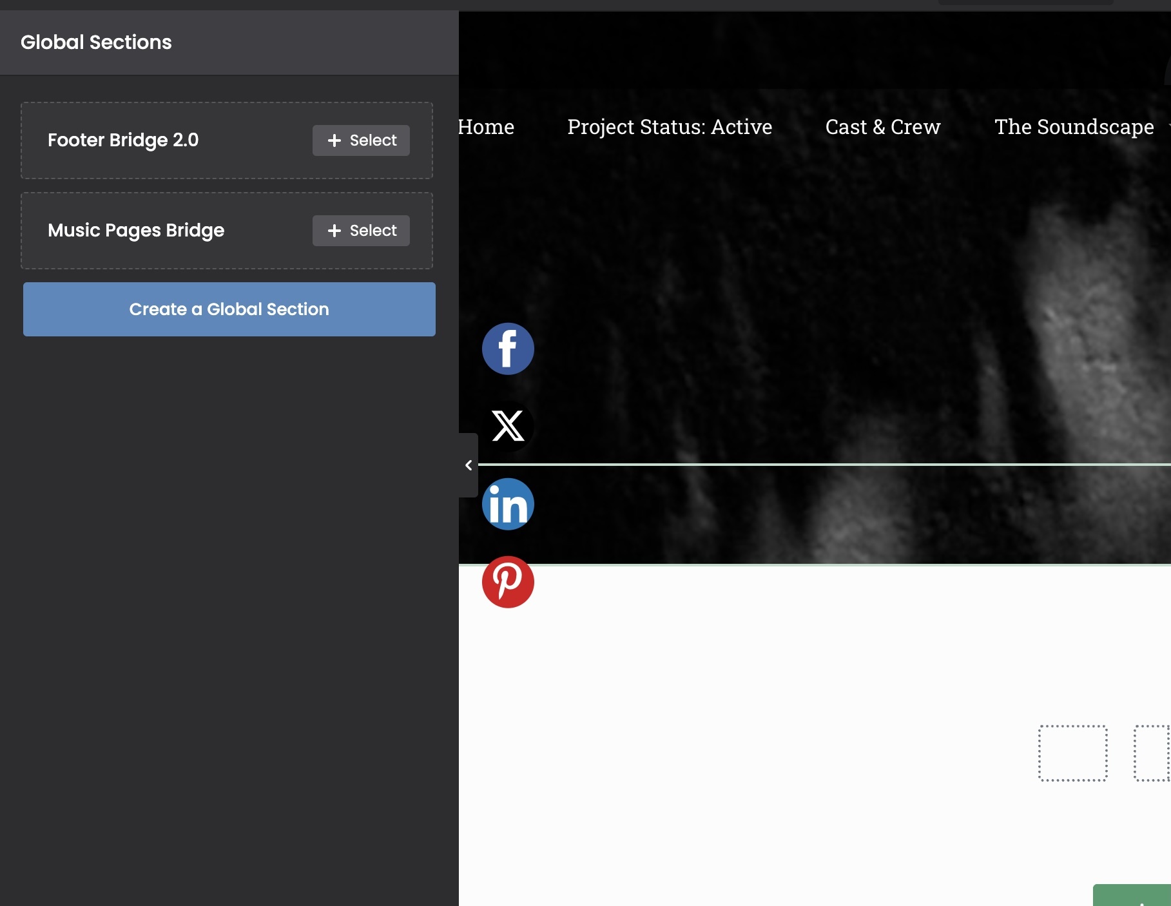Viewport: 1171px width, 906px height.
Task: Click the Global Sections panel title
Action: [x=96, y=43]
